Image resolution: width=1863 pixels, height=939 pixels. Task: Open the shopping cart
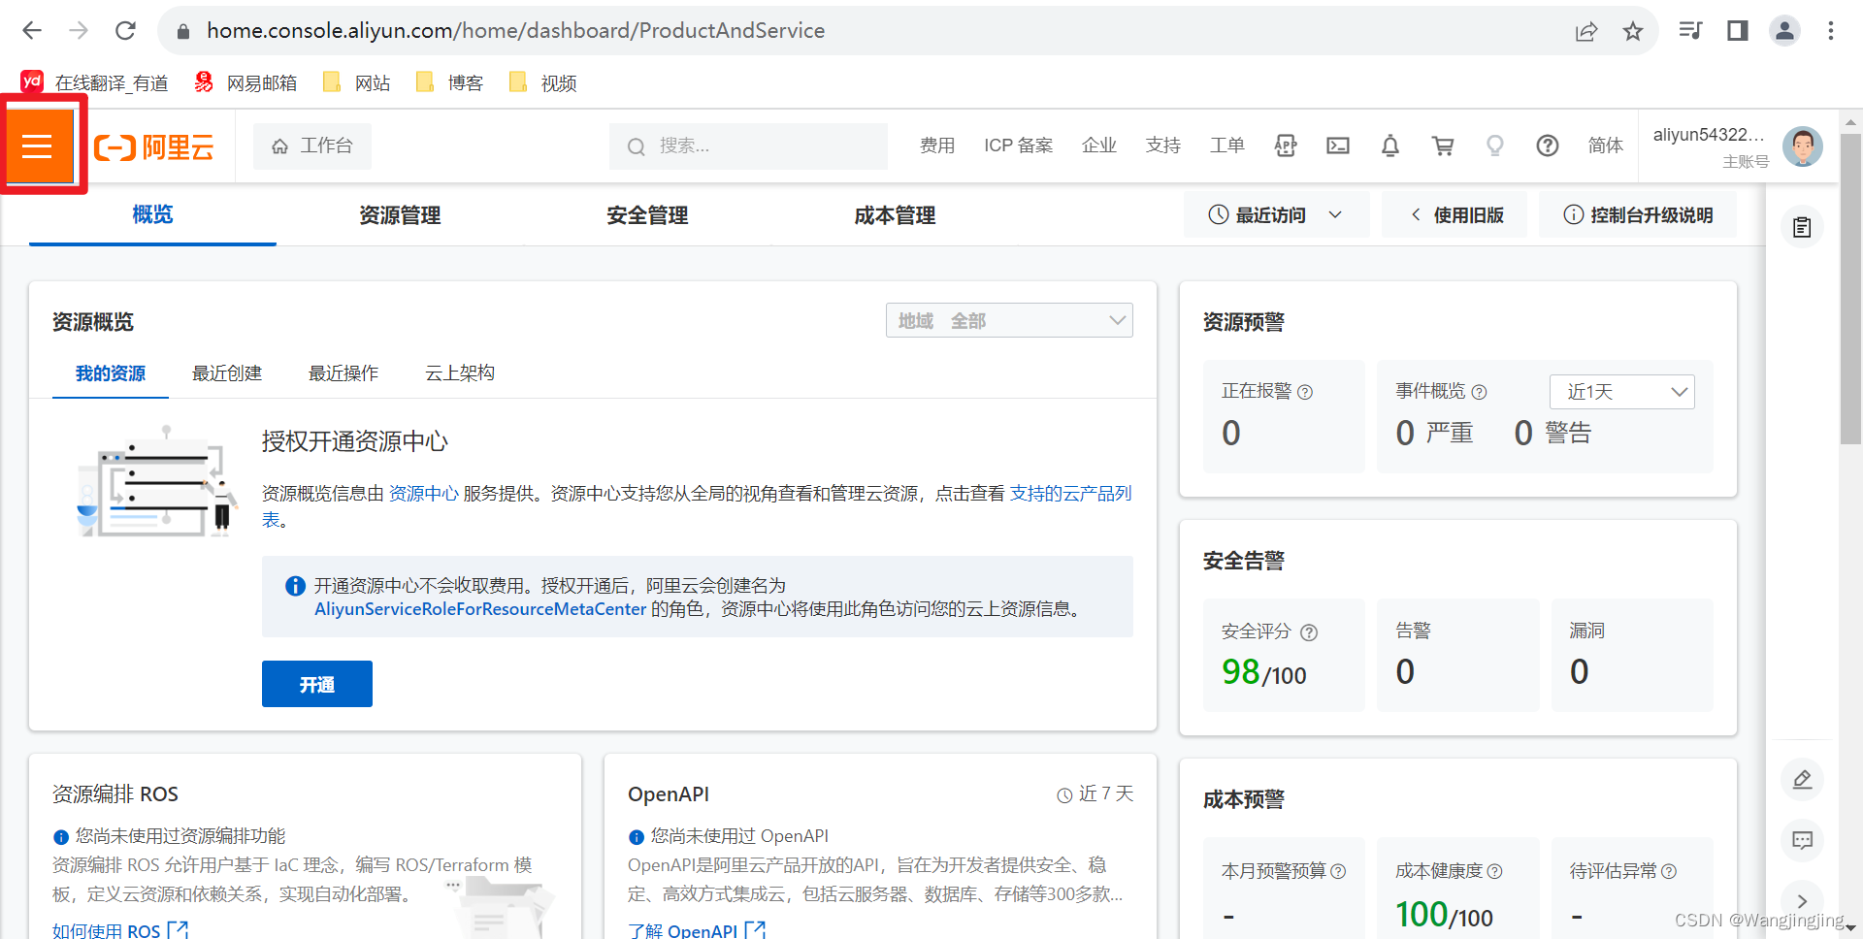1443,146
